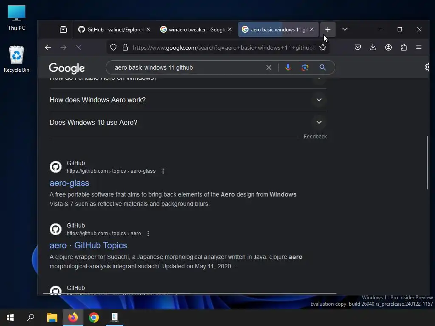This screenshot has height=326, width=435.
Task: Go forward one page
Action: [64, 48]
